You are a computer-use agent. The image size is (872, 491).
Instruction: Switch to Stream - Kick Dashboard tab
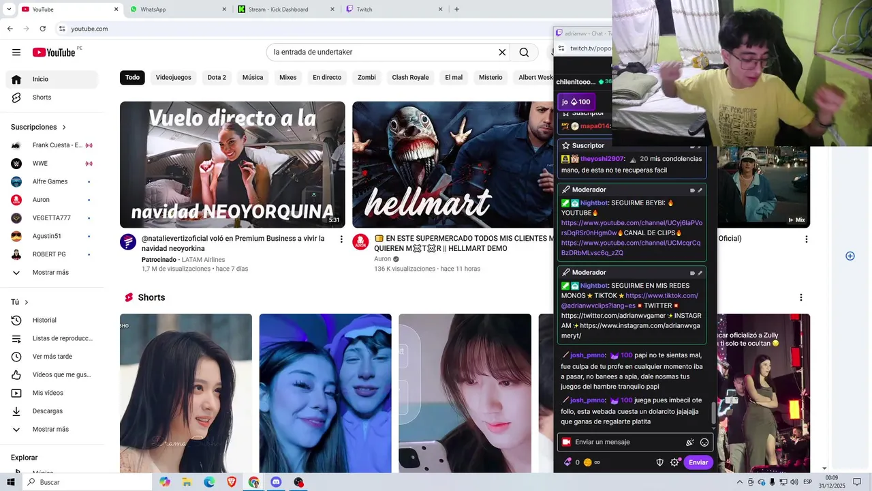coord(286,10)
